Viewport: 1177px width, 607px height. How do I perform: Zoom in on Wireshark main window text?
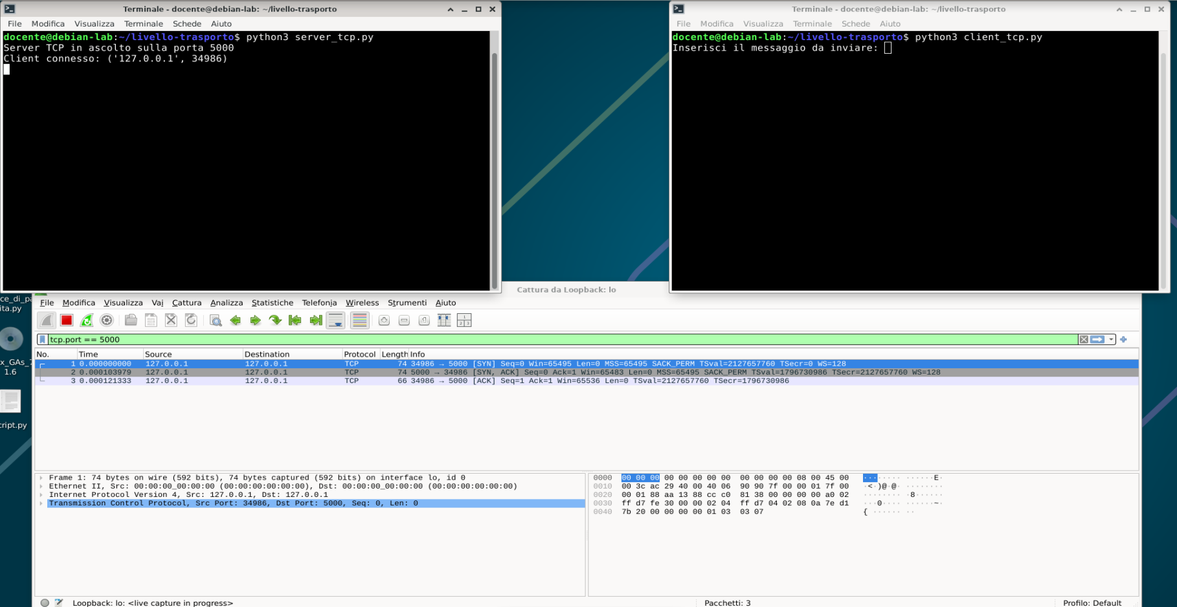point(384,320)
